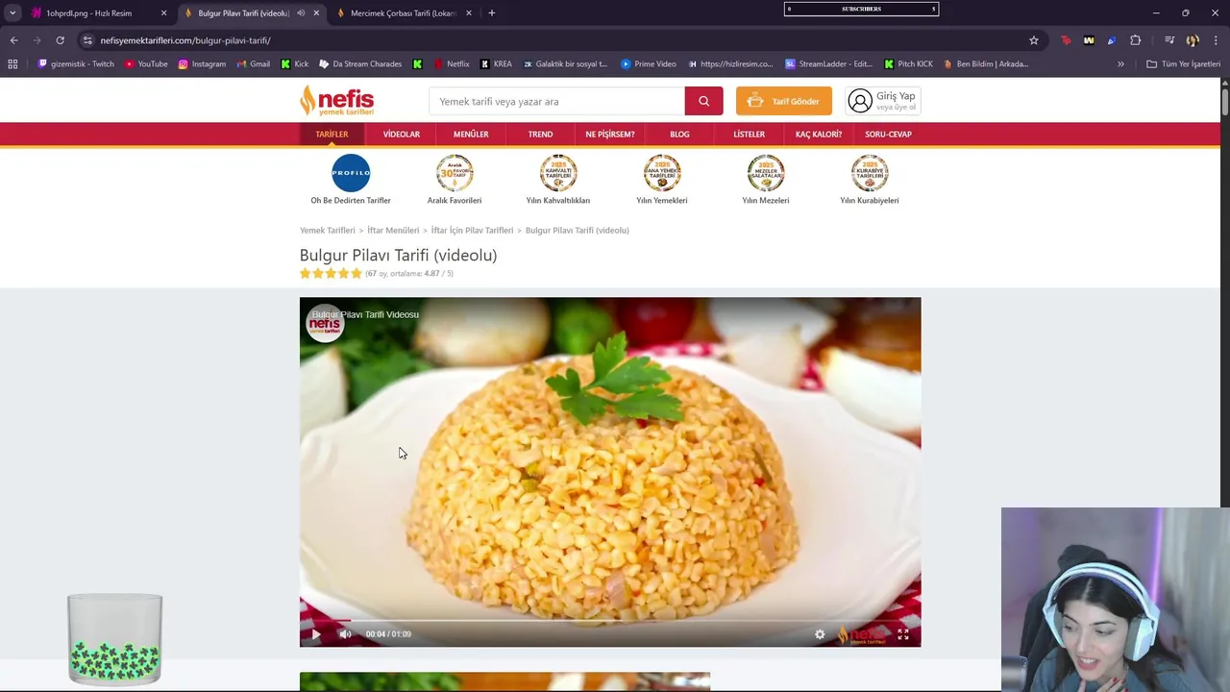Open browser extensions puzzle icon
This screenshot has width=1230, height=692.
click(1136, 40)
